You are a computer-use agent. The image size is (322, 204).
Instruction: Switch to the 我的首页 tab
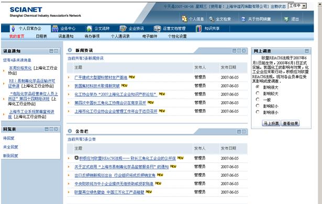coord(17,36)
